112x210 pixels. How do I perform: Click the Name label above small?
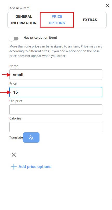click(x=14, y=66)
